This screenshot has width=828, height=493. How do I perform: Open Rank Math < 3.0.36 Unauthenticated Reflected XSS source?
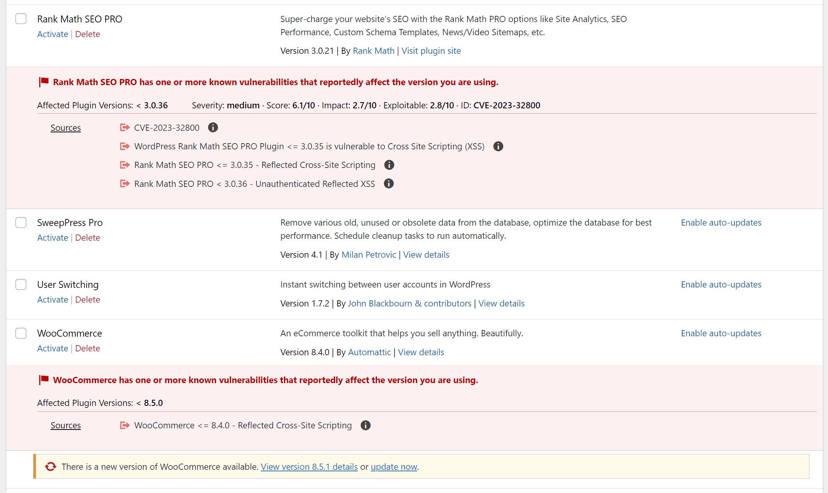(255, 184)
